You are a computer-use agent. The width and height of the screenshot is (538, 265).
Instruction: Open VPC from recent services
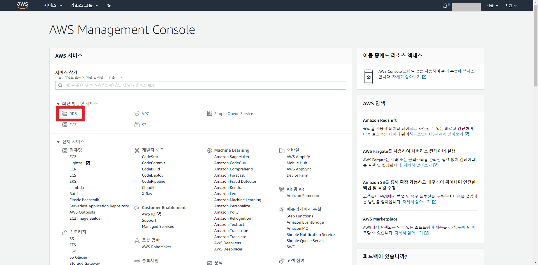(x=145, y=114)
